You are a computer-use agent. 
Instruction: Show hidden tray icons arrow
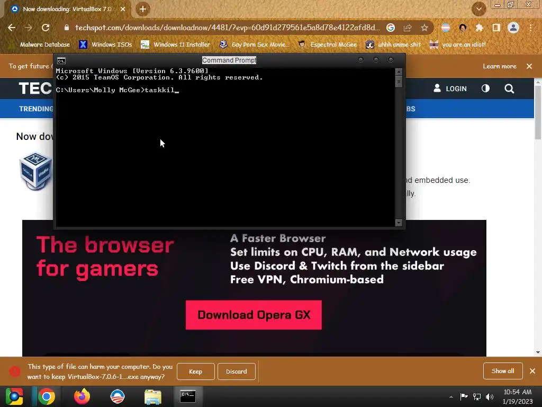pyautogui.click(x=451, y=397)
